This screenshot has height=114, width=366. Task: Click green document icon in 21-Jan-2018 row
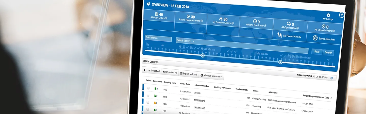pos(155,89)
